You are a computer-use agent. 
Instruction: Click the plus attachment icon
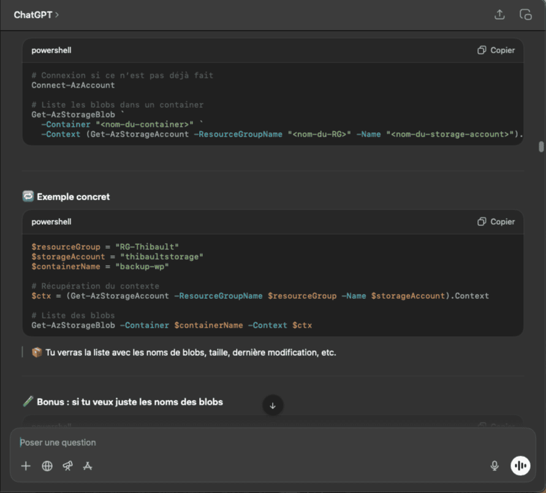click(x=26, y=466)
